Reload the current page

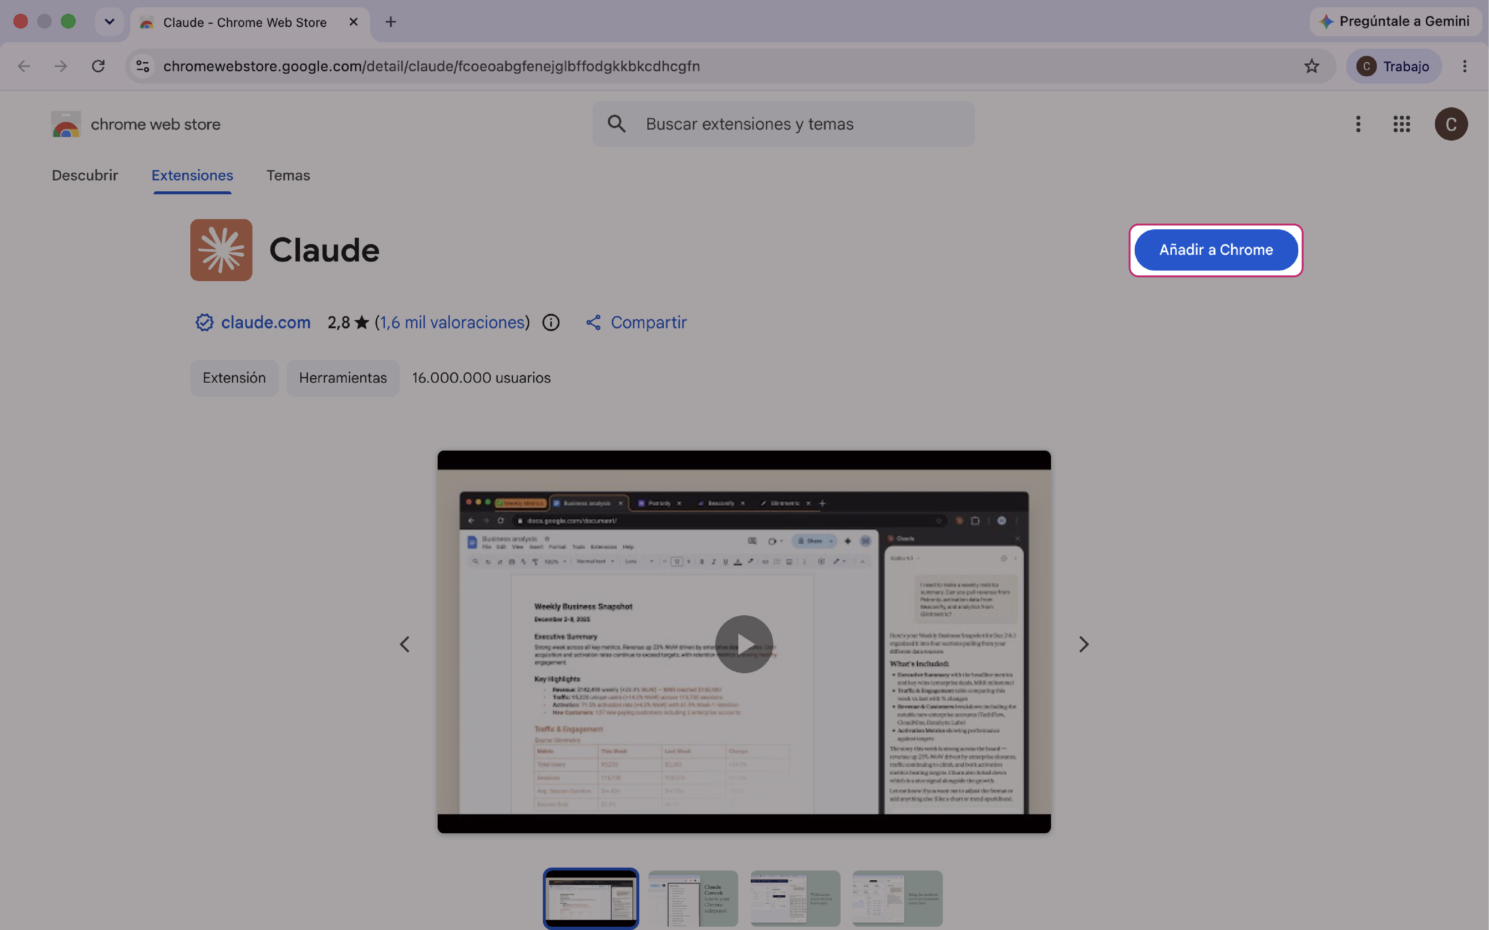click(x=98, y=66)
